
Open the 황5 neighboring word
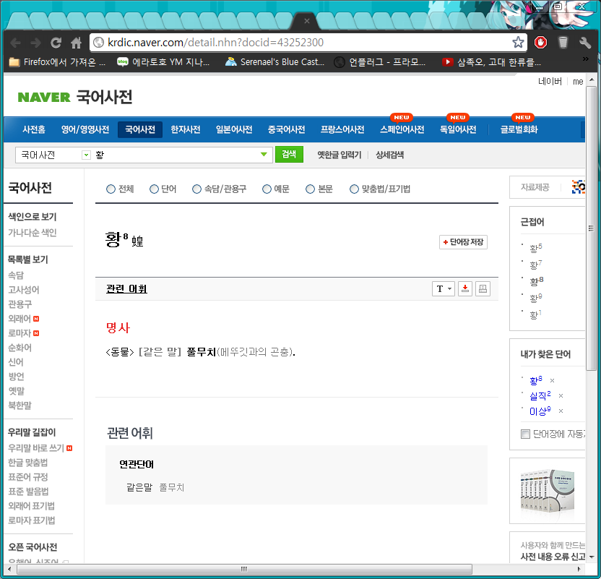(x=536, y=248)
